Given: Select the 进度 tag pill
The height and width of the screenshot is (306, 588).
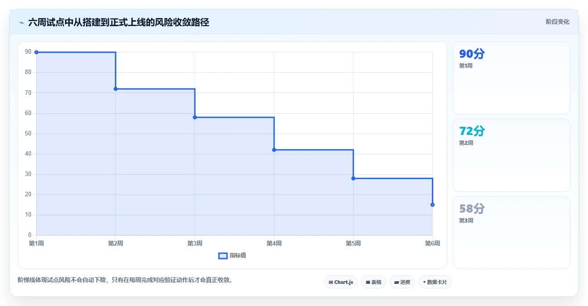Looking at the screenshot, I should pyautogui.click(x=402, y=282).
